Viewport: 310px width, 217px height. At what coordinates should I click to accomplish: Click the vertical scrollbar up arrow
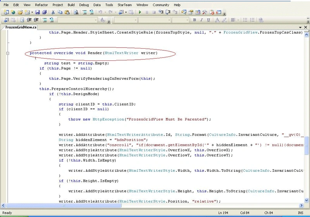click(307, 35)
